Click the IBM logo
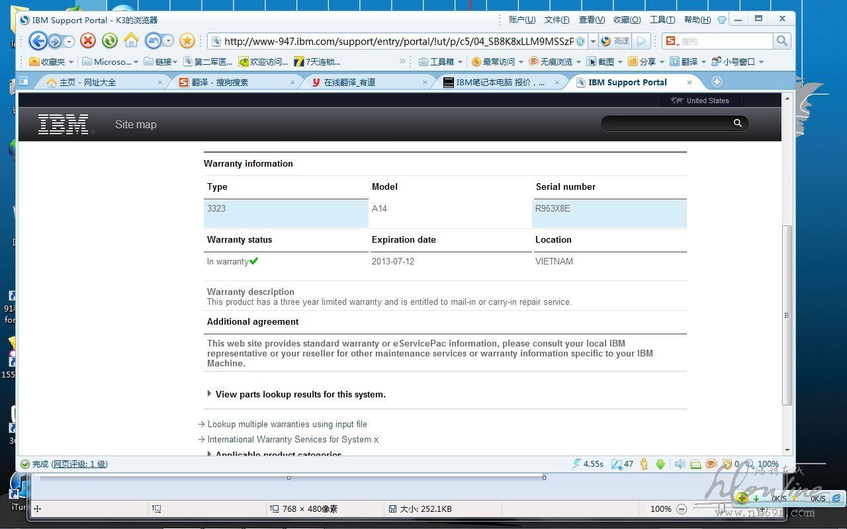847x529 pixels. pyautogui.click(x=64, y=124)
